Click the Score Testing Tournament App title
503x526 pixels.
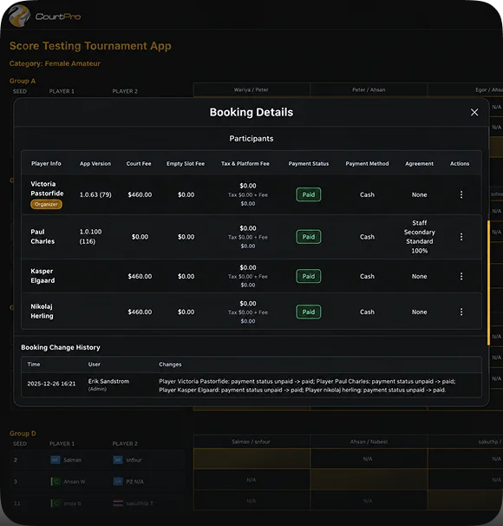(x=90, y=46)
